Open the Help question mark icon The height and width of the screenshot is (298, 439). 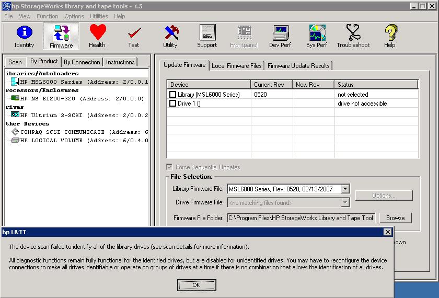pos(390,36)
